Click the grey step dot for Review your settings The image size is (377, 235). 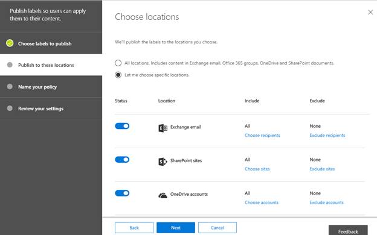[10, 108]
